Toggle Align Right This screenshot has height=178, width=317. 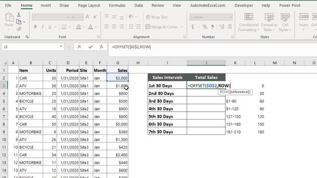pyautogui.click(x=121, y=26)
